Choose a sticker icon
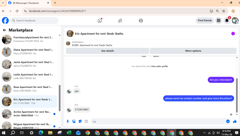Screen dimensions: 240x136 click(80, 122)
